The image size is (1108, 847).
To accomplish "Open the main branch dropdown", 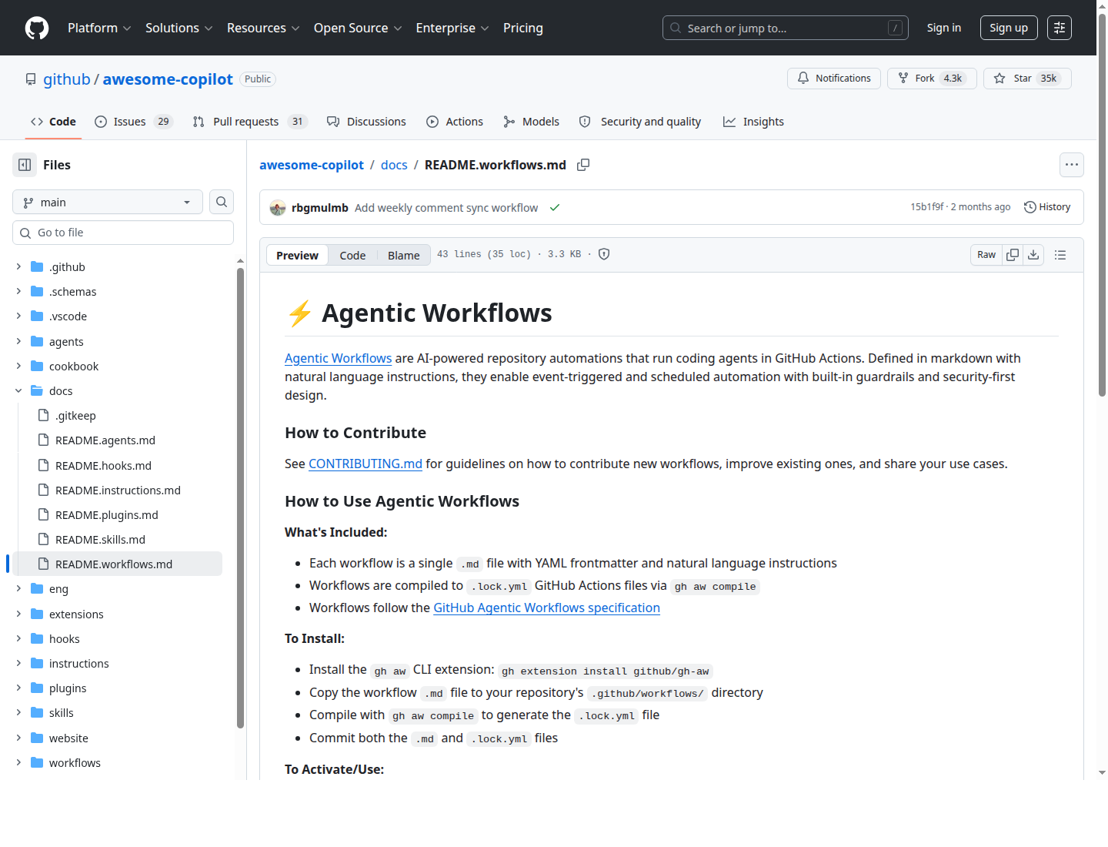I will click(x=108, y=202).
